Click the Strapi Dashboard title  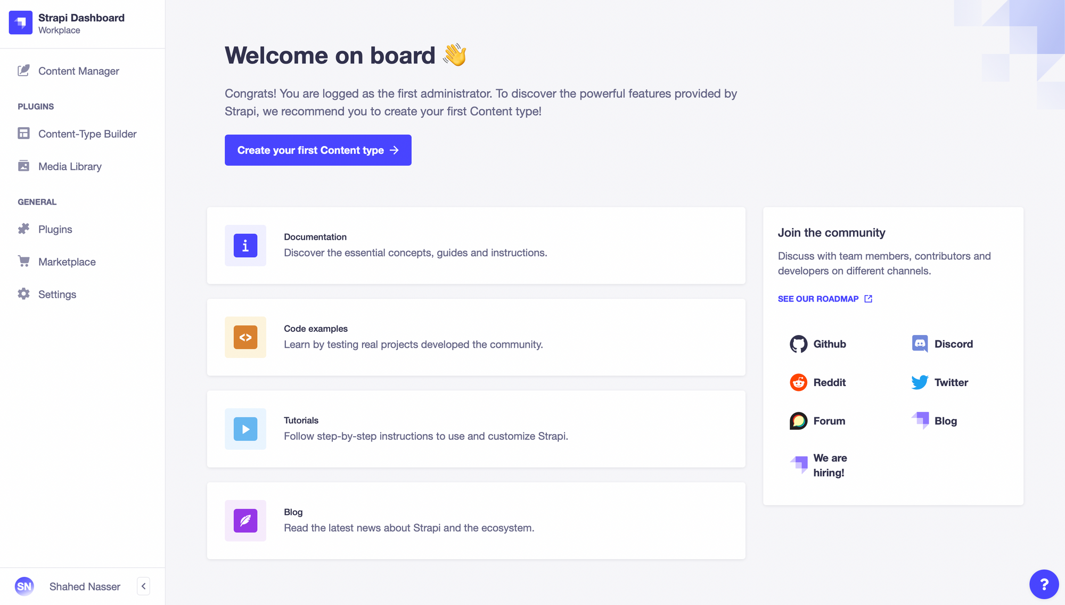tap(81, 18)
